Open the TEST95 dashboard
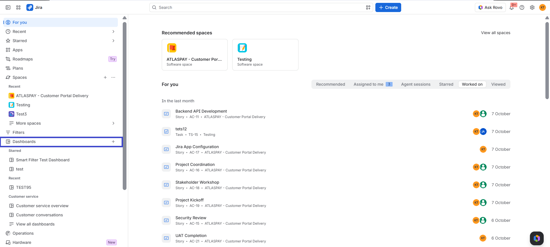The width and height of the screenshot is (550, 247). [x=24, y=187]
